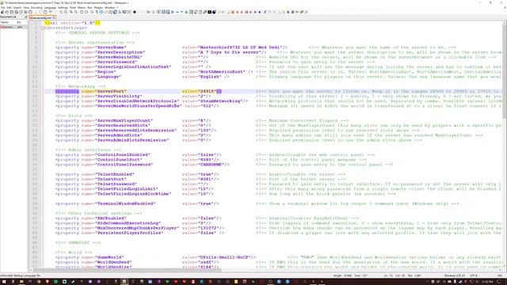
Task: Close the Document List panel
Action: [x=26, y=17]
